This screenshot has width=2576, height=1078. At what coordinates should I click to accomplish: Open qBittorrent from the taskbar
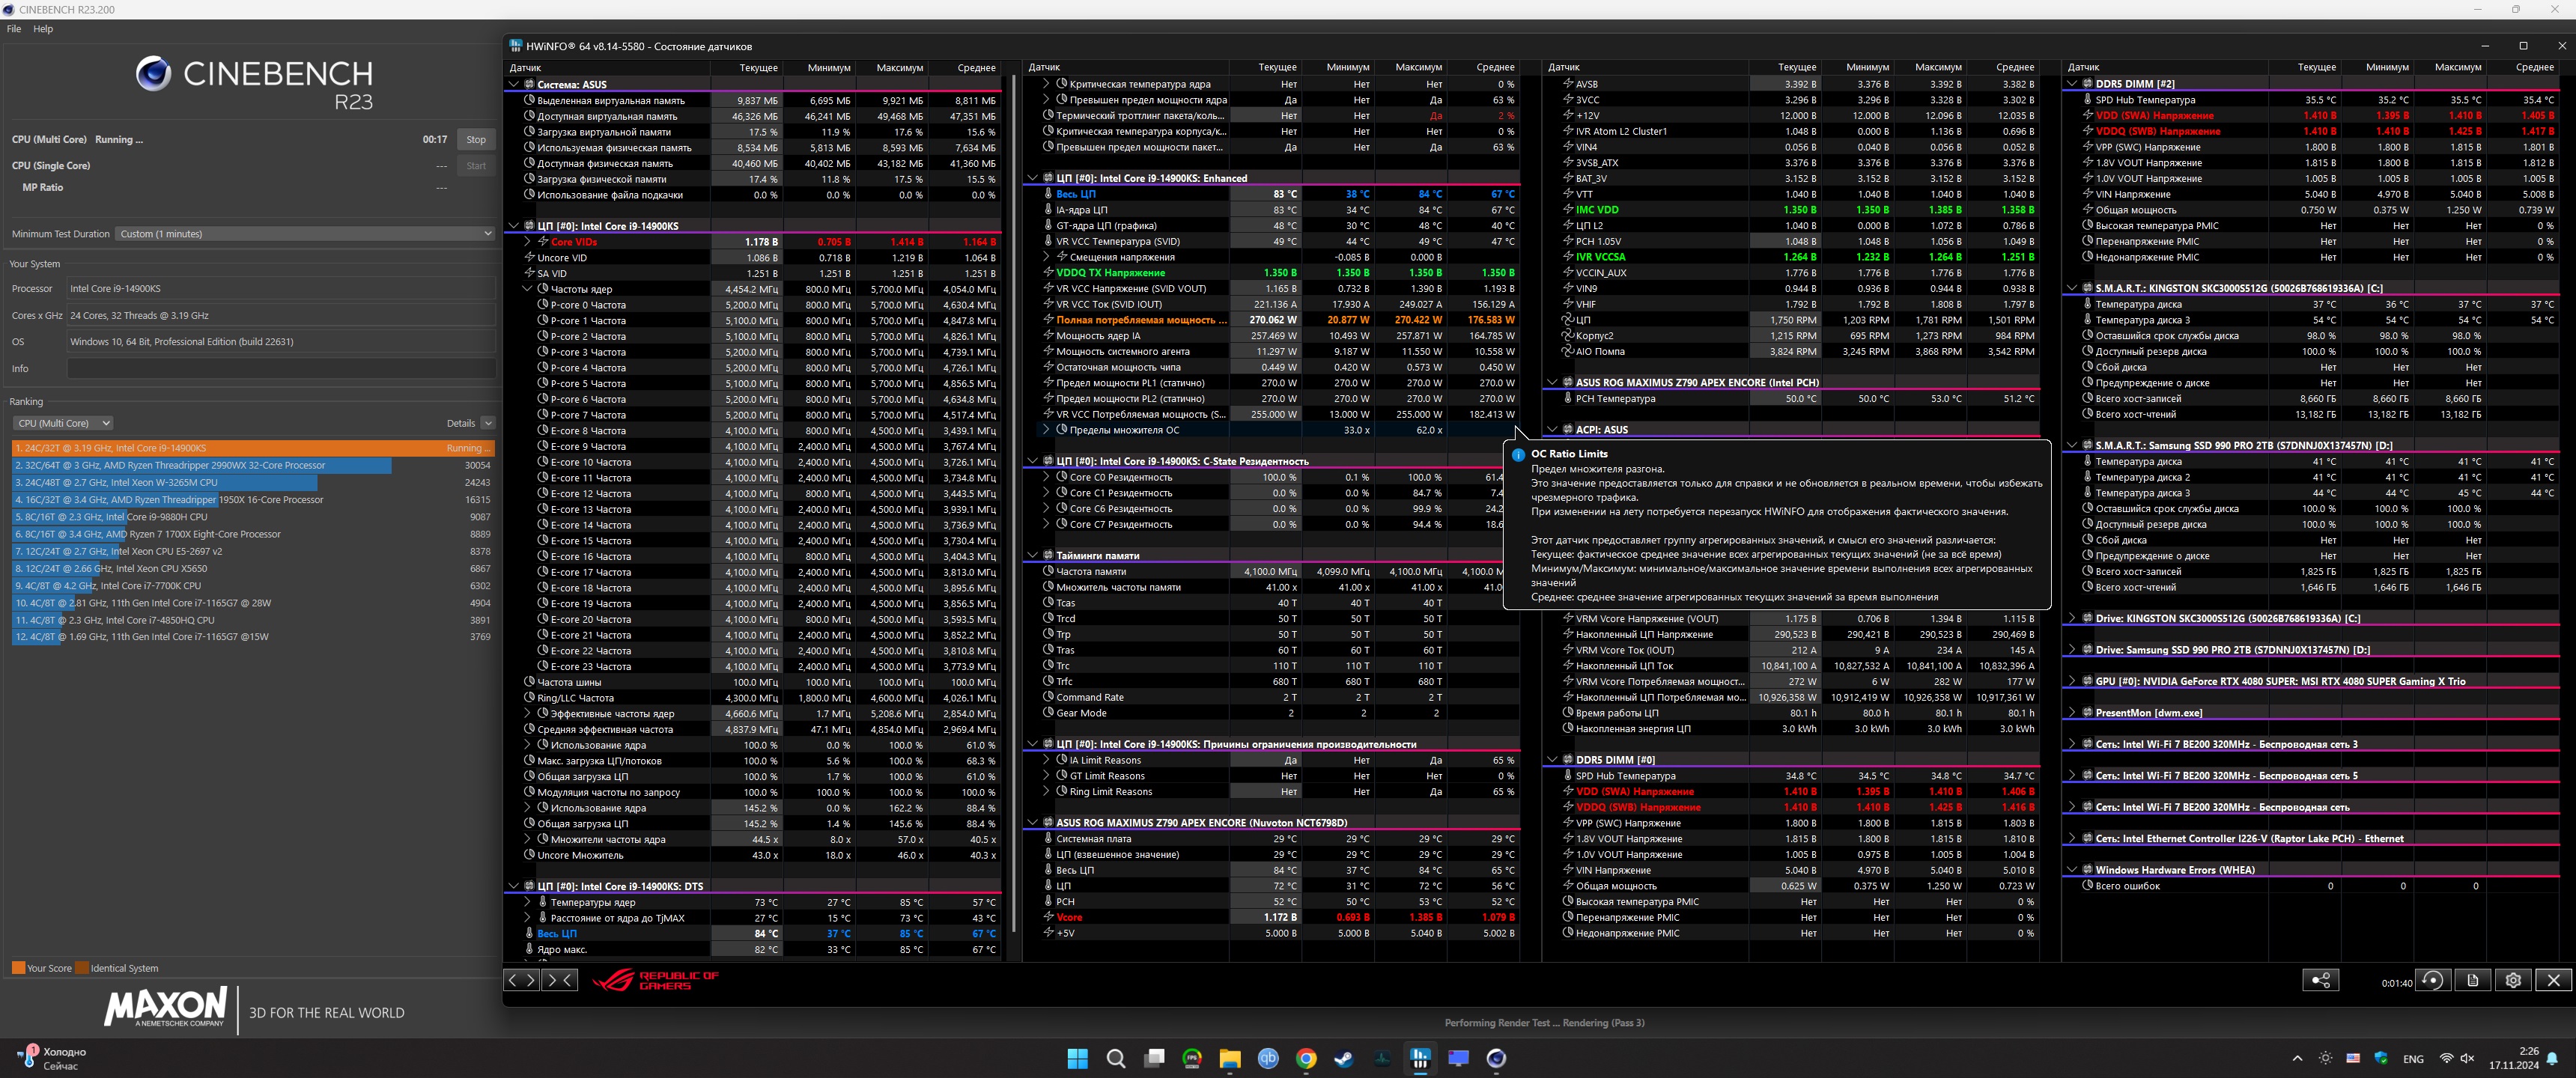1268,1058
